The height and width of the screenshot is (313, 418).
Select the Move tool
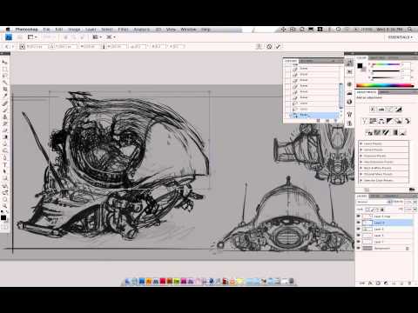pos(4,63)
